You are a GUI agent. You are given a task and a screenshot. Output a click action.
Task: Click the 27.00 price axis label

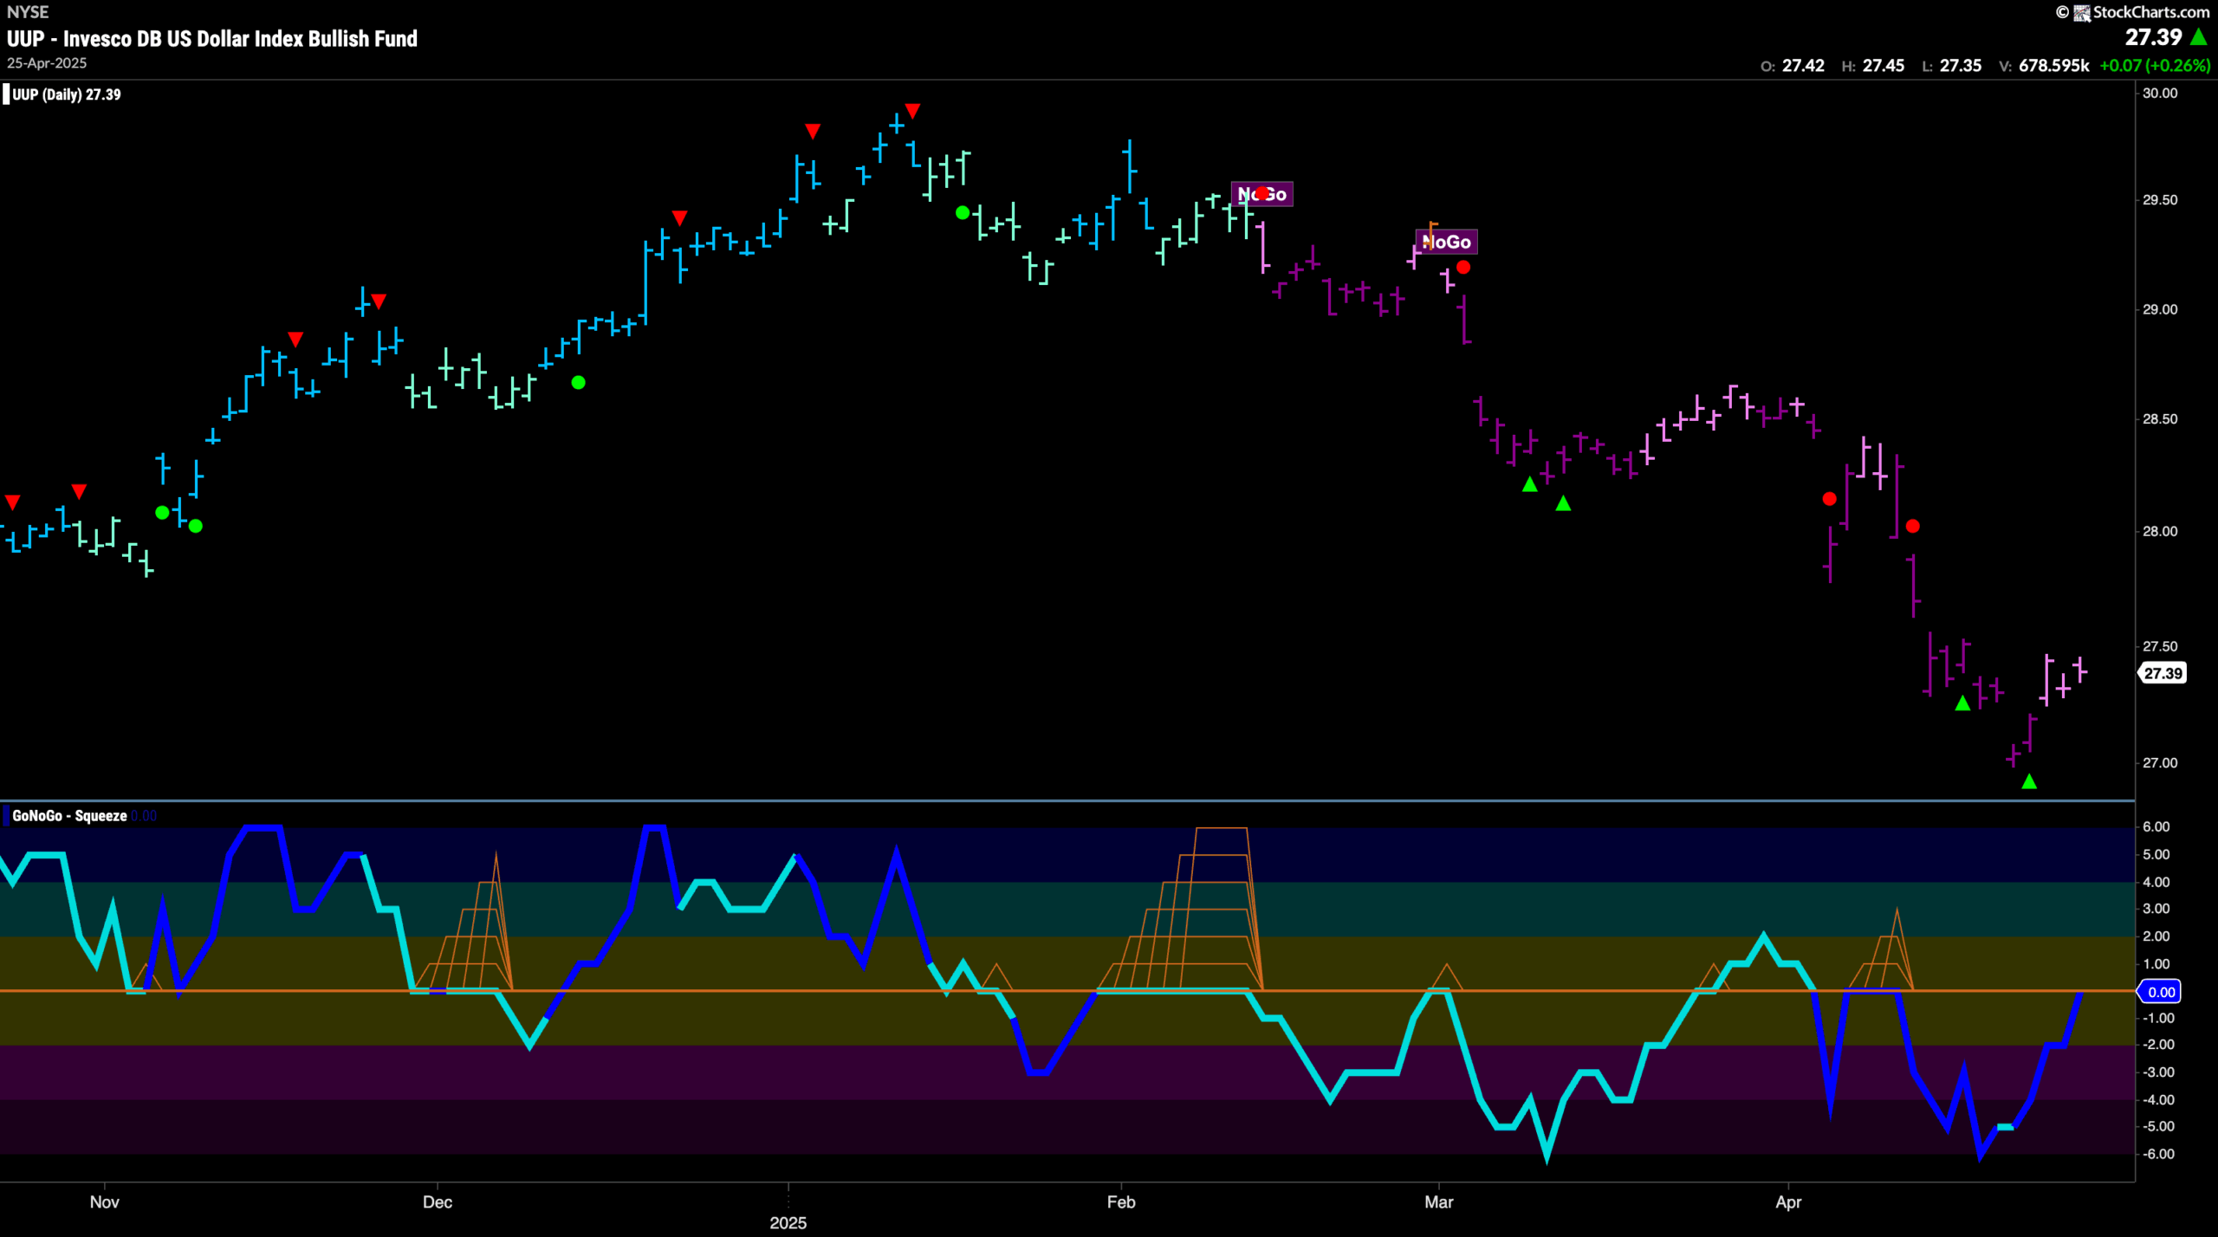pyautogui.click(x=2160, y=762)
